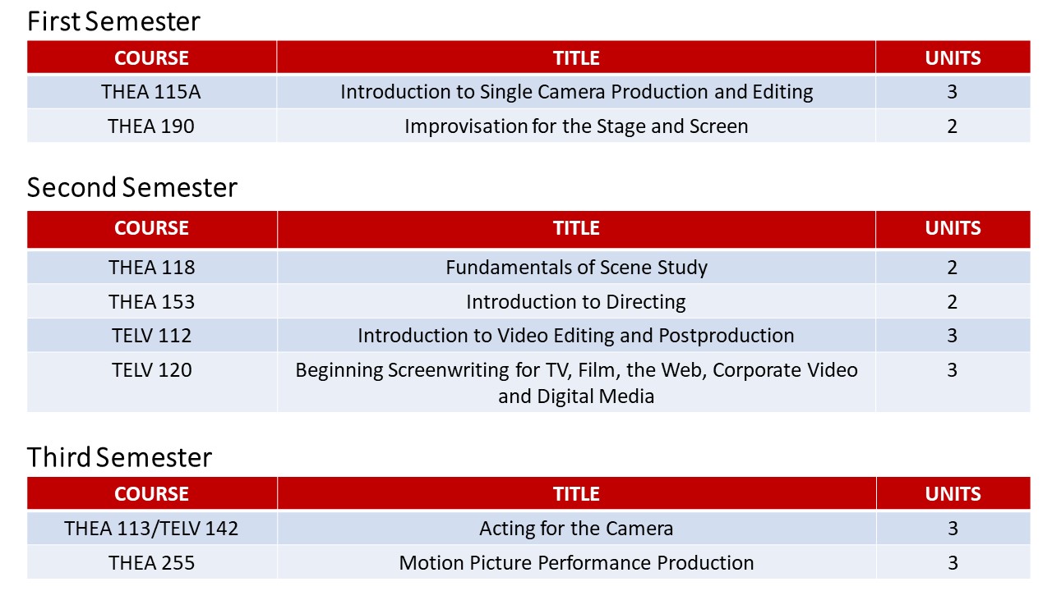Screen dimensions: 1052x591
Task: Select the THEA 190 course cell
Action: 151,126
